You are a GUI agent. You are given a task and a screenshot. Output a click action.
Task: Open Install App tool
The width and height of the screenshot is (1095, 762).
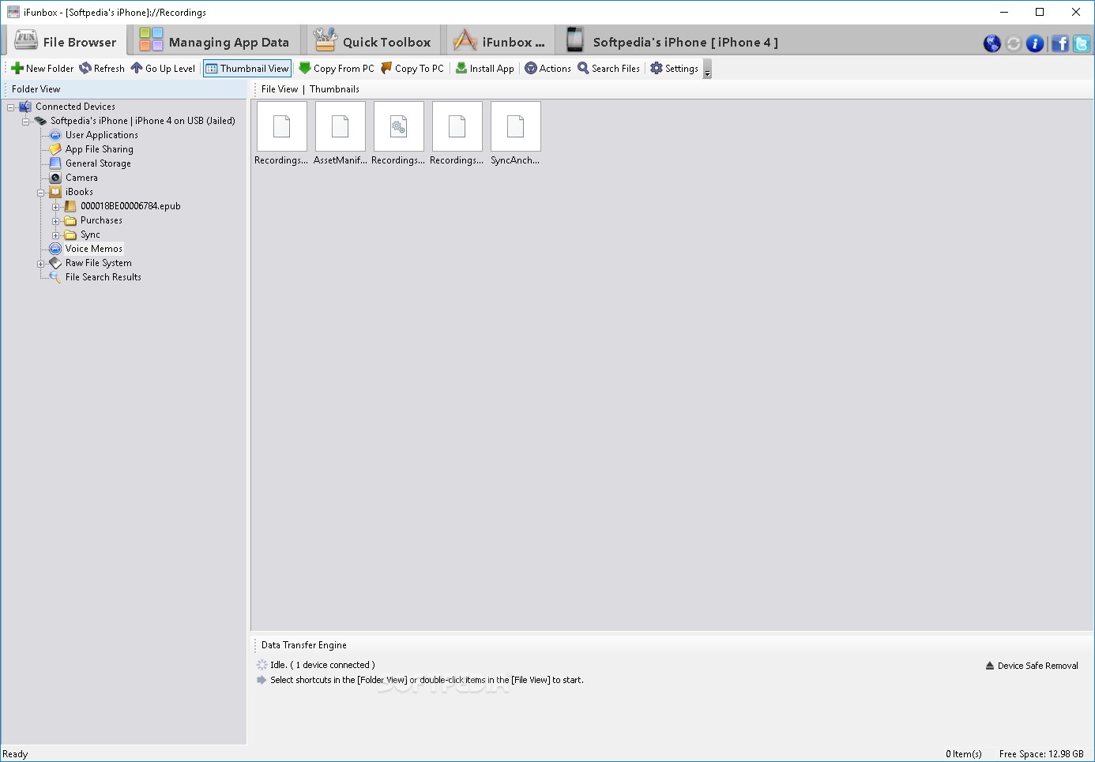tap(485, 69)
